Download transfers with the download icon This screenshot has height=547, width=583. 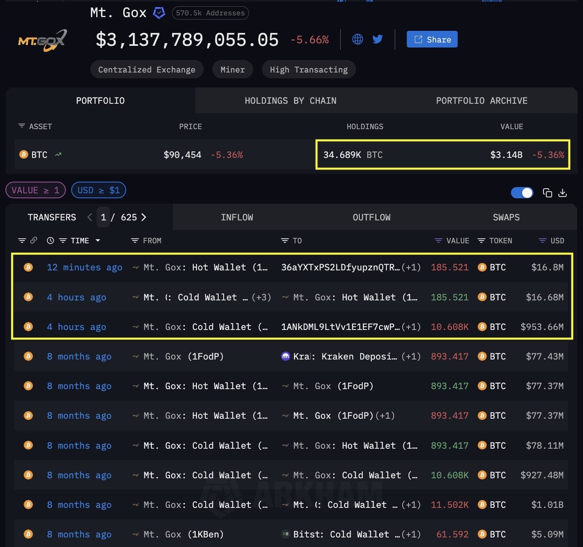coord(563,192)
